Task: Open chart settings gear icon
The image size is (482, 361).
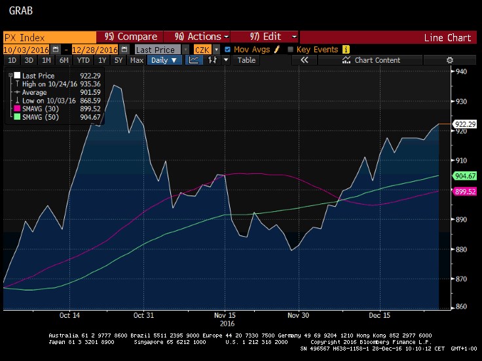Action: [450, 60]
